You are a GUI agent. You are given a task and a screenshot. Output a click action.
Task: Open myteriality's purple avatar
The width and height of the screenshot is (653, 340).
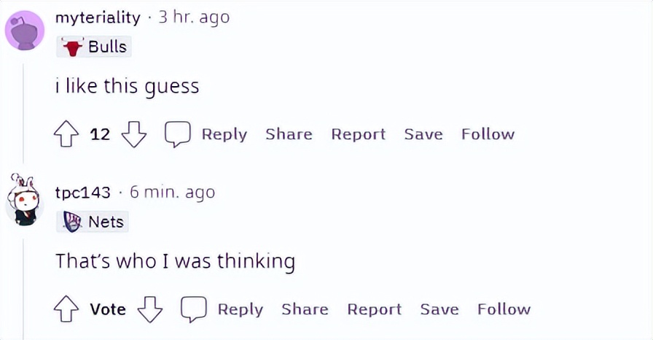[x=25, y=31]
